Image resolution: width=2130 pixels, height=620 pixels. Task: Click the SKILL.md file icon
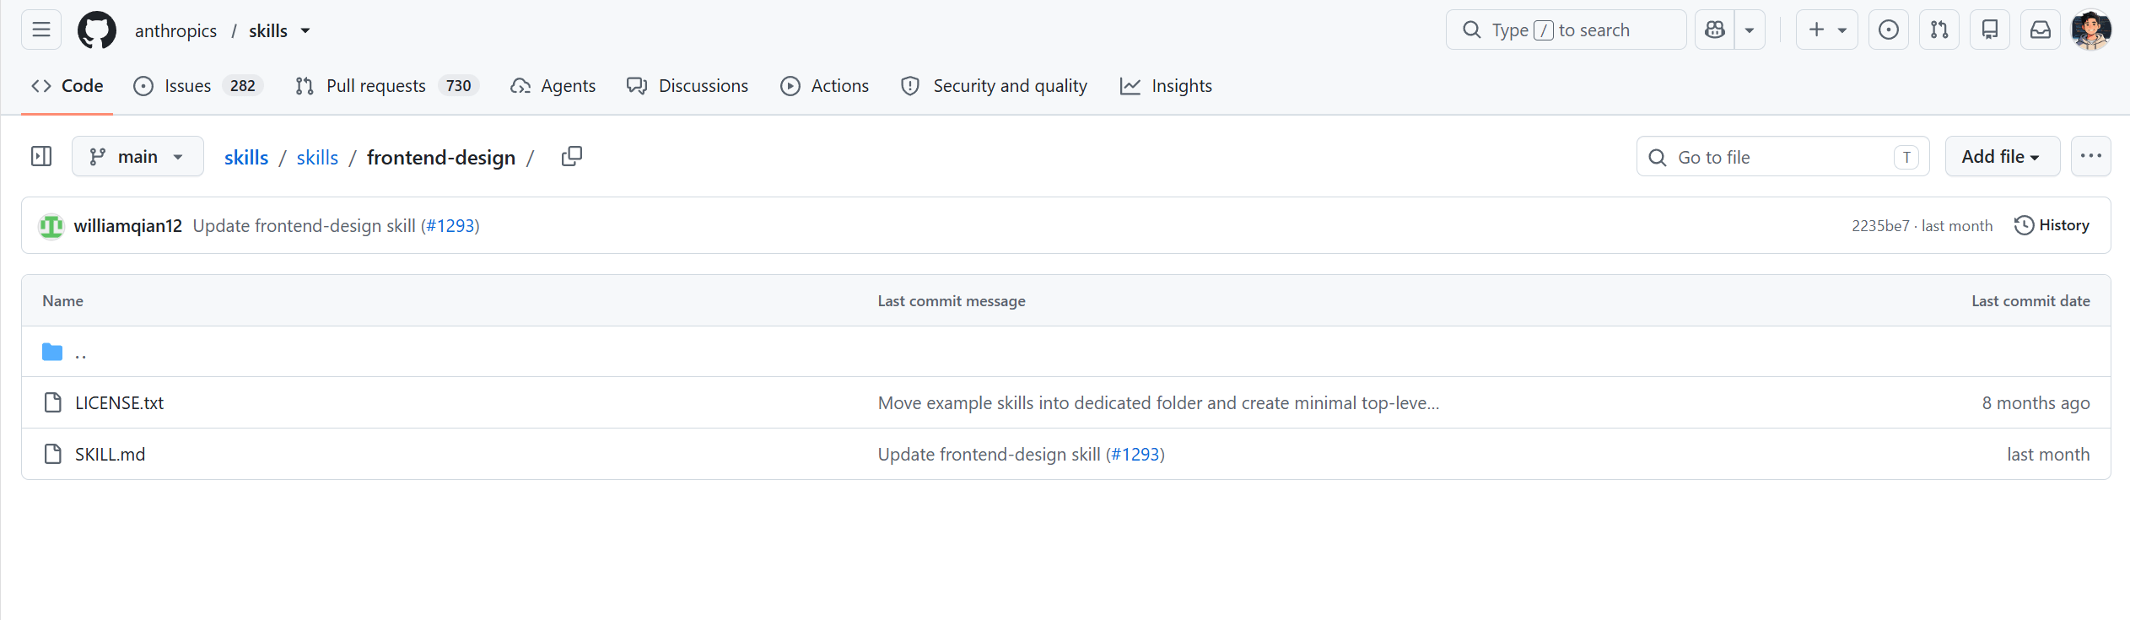52,454
